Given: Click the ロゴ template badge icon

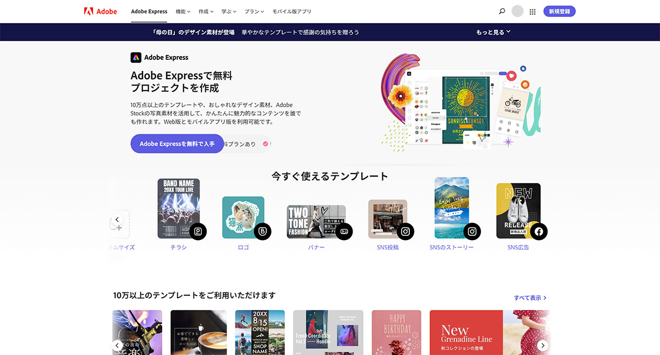Looking at the screenshot, I should click(x=263, y=231).
